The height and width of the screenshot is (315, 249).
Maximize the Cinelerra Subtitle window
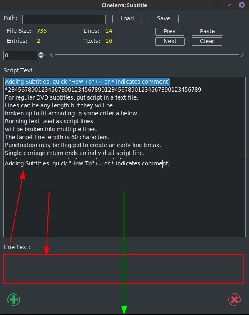(229, 5)
